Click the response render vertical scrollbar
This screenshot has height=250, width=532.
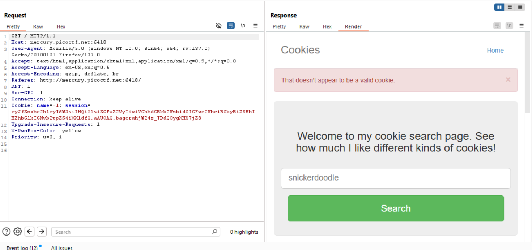pos(527,72)
